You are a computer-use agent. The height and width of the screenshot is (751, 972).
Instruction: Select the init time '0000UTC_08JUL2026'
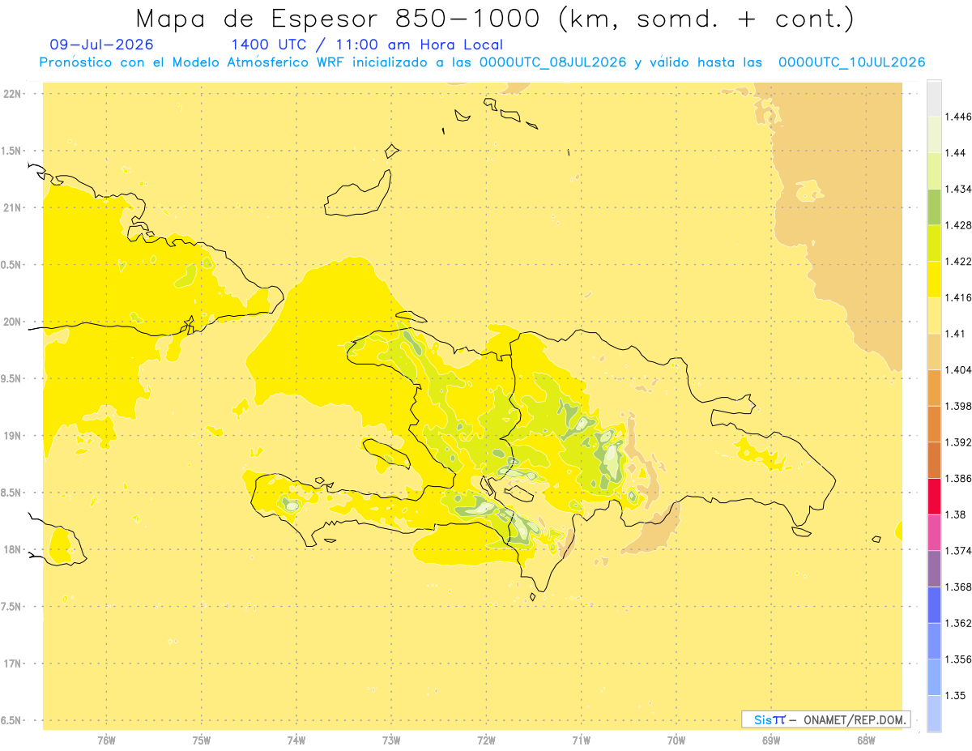tap(553, 62)
